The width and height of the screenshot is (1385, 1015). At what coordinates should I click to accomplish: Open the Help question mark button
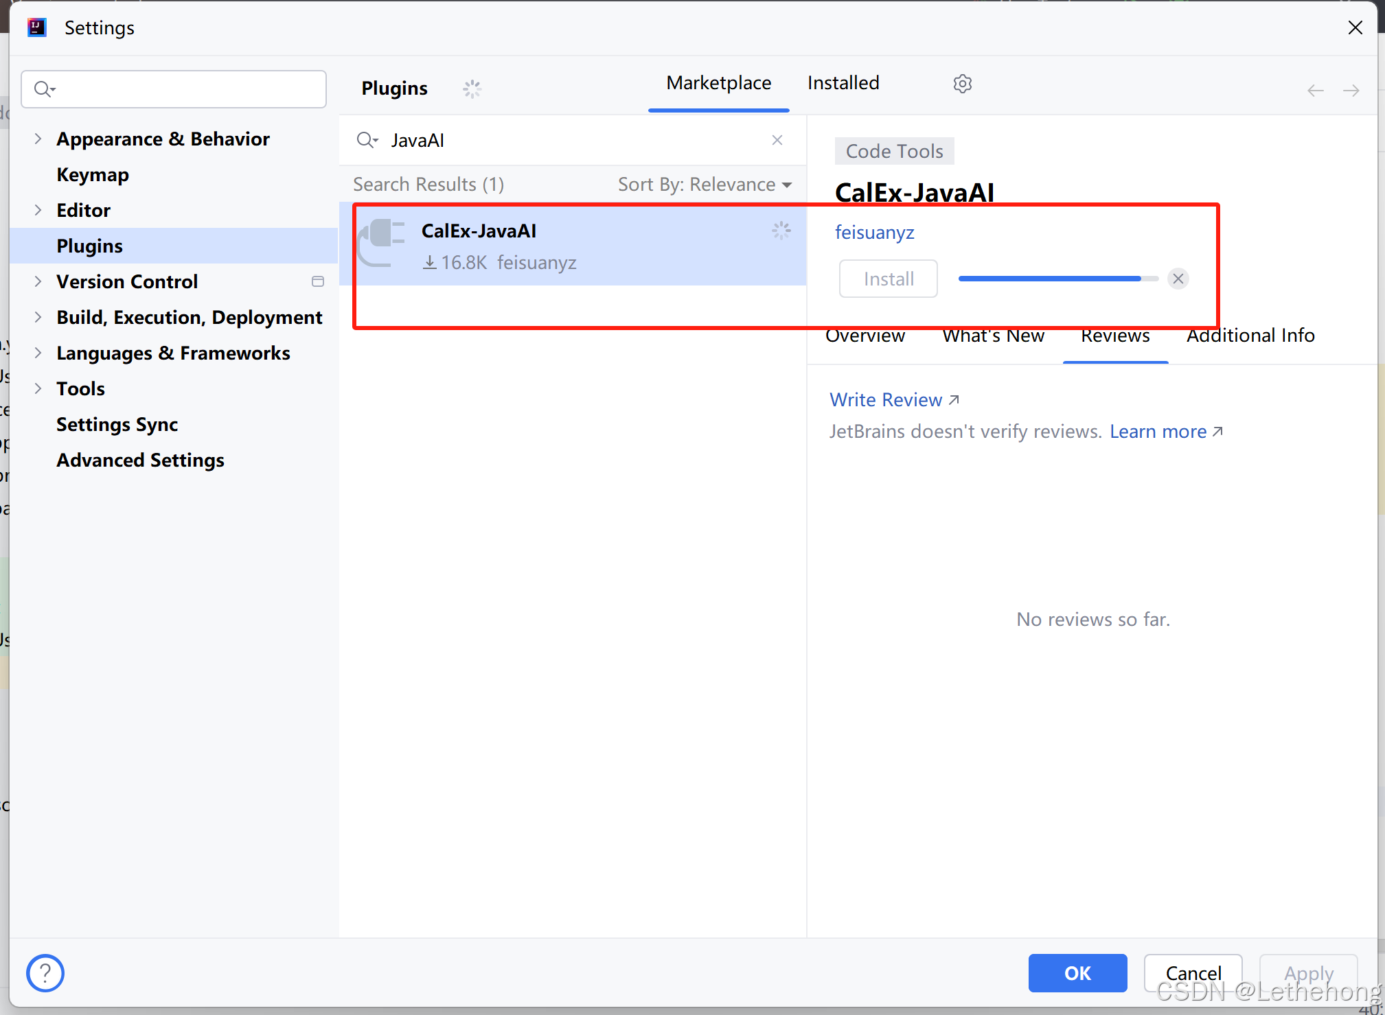tap(45, 973)
